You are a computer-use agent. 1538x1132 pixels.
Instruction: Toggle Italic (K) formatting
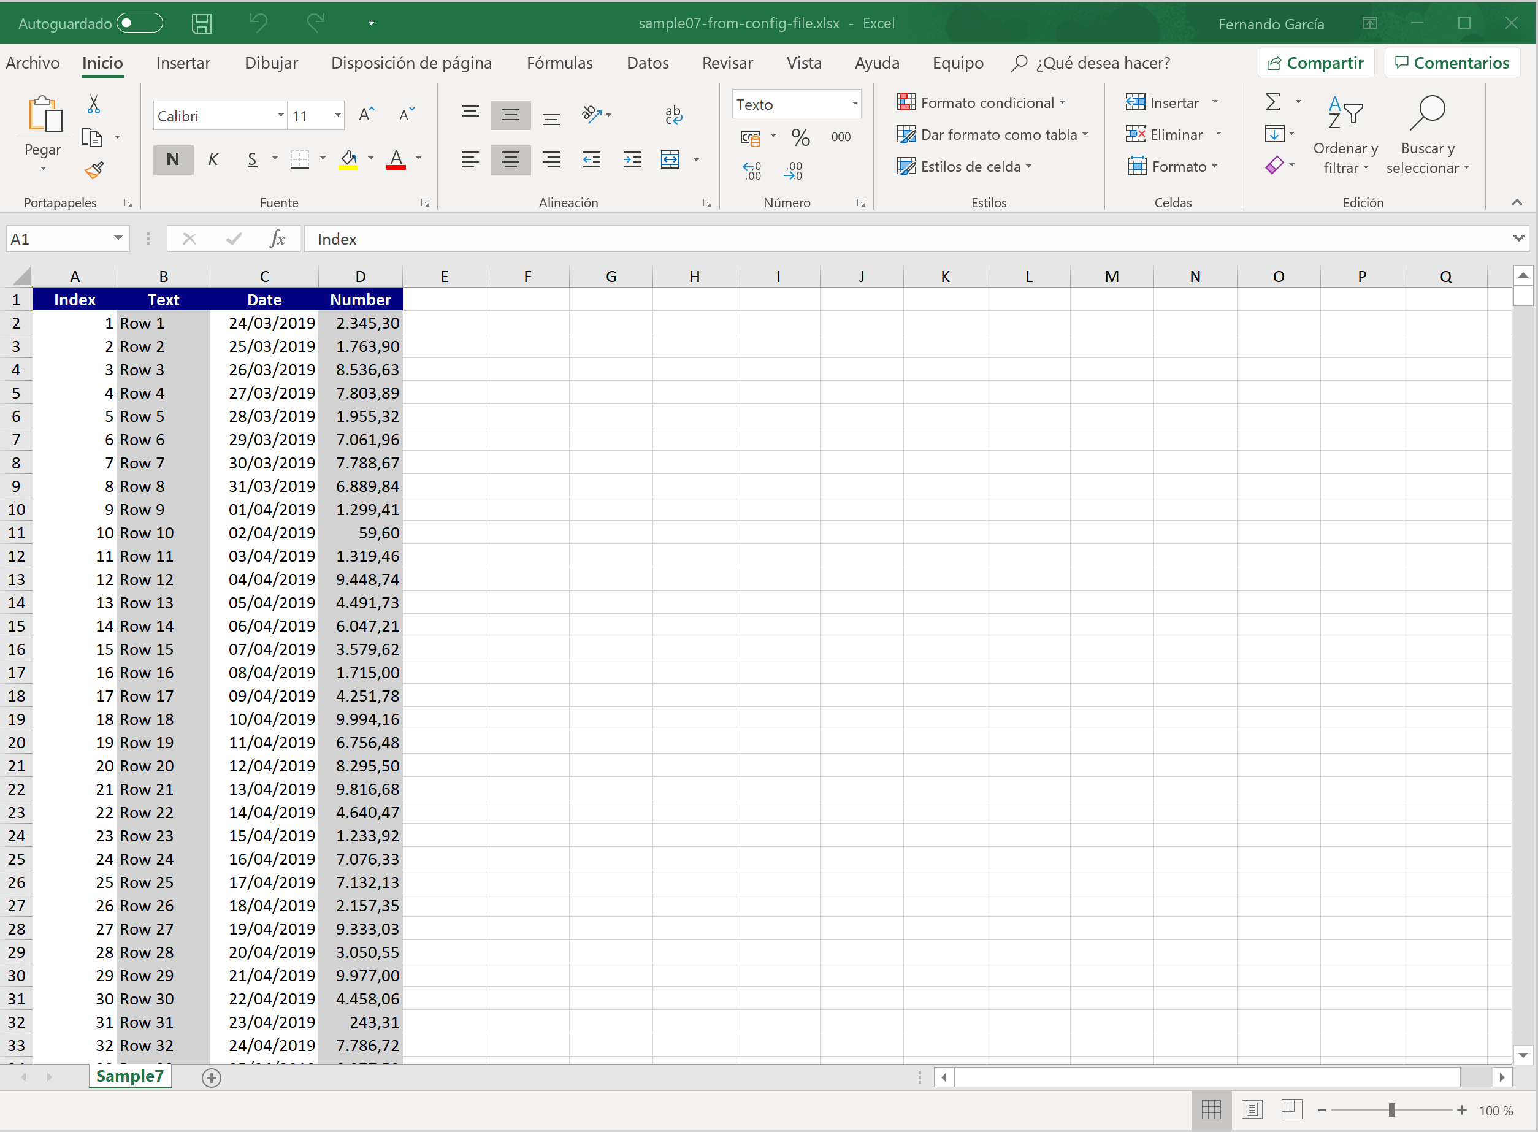click(213, 159)
